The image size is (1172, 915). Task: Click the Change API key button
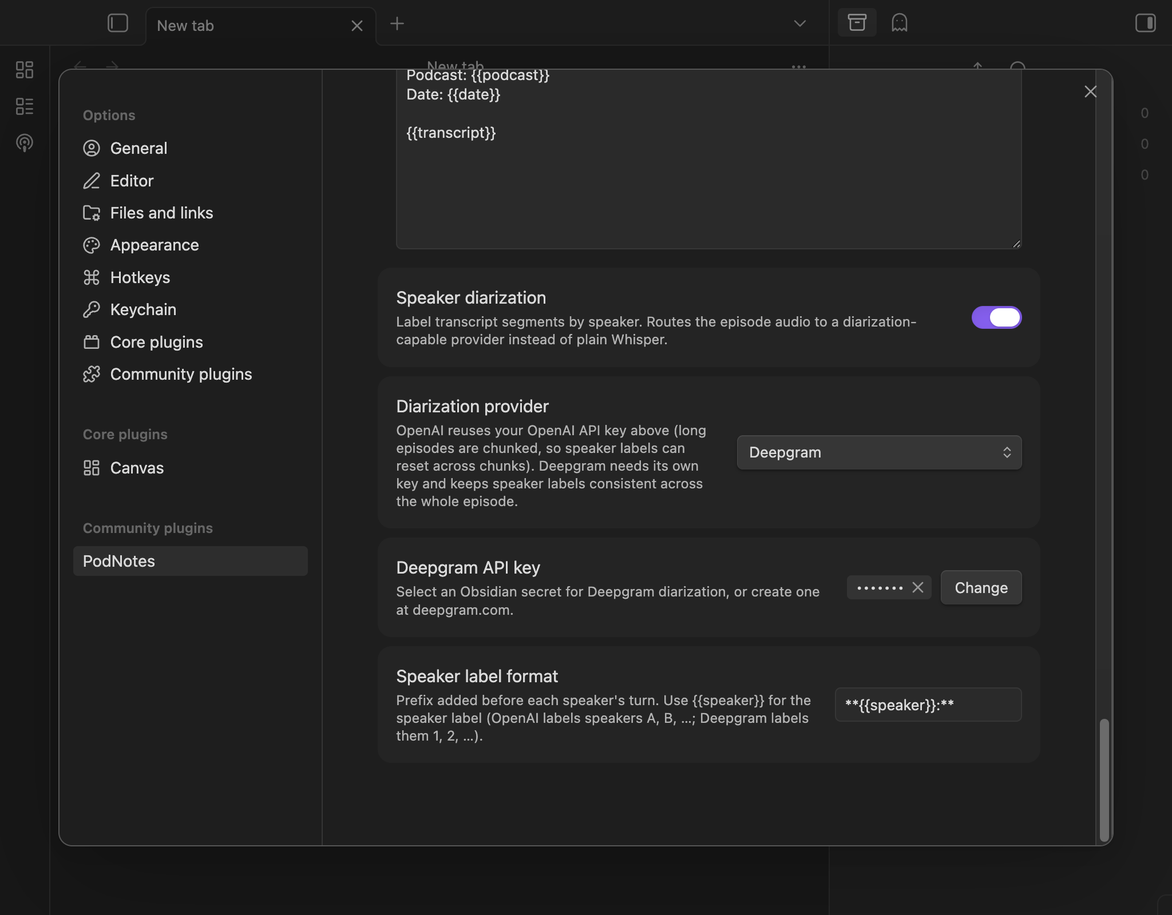point(981,587)
